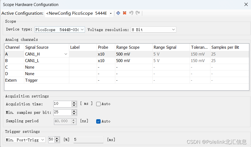
Task: Click channel A's 5 V Range Signal cell
Action: pyautogui.click(x=171, y=54)
